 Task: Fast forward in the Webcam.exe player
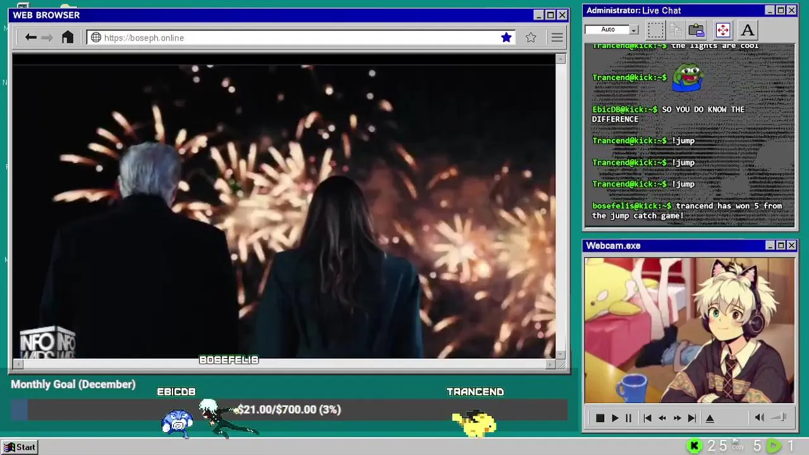tap(677, 418)
